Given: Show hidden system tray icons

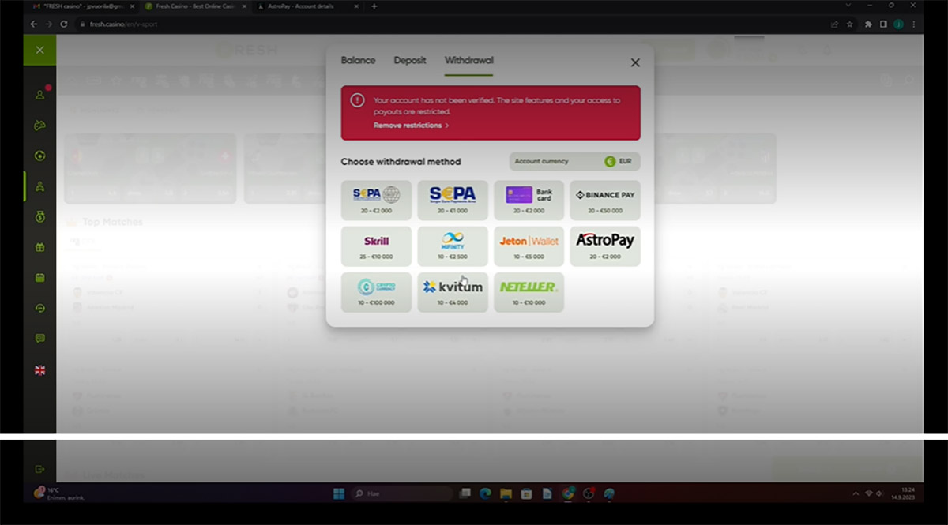Looking at the screenshot, I should 856,493.
